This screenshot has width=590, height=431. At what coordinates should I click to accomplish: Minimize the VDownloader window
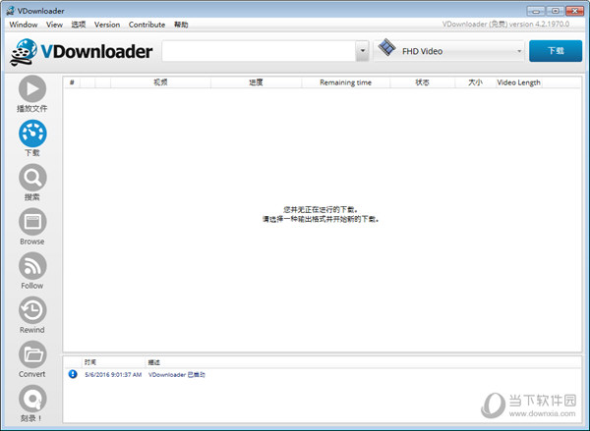(x=536, y=11)
